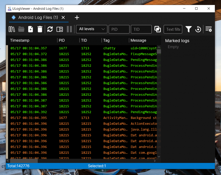Viewport: 221px width, 175px height.
Task: Click the PID filter input field
Action: click(x=119, y=29)
